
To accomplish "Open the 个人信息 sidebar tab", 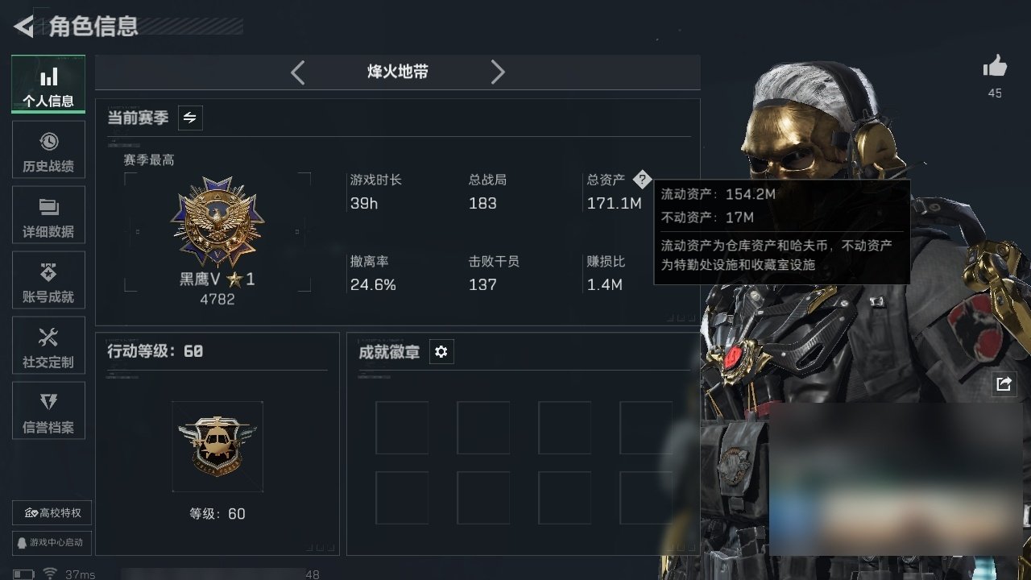I will (x=48, y=85).
